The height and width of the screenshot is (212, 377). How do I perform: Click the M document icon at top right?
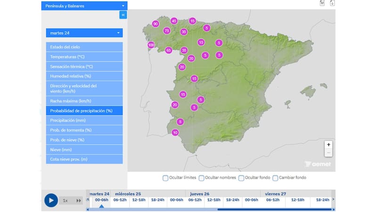click(x=322, y=3)
